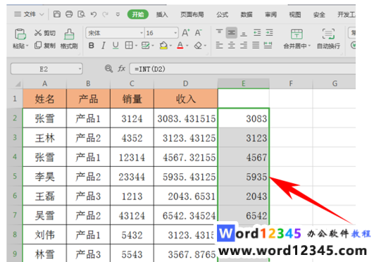Expand the Borders dropdown arrow
374x262 pixels.
pos(136,46)
